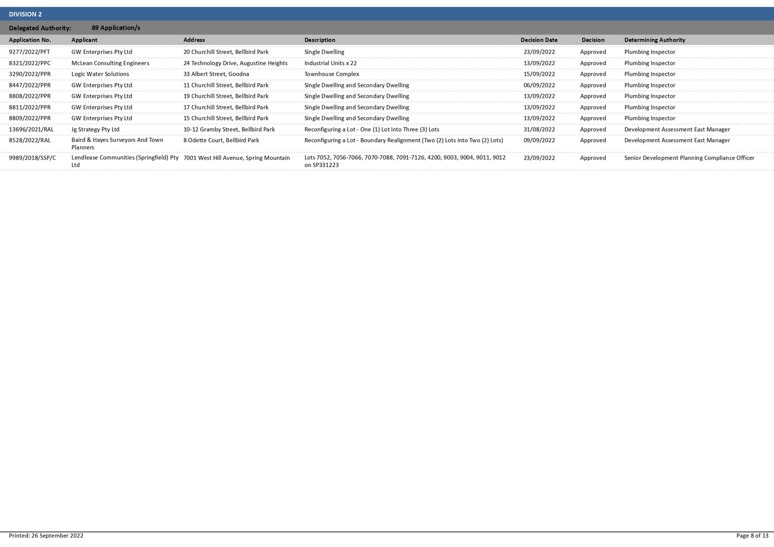This screenshot has height=547, width=774.
Task: Select application number 9989/2018/SSP/C
Action: tap(33, 158)
